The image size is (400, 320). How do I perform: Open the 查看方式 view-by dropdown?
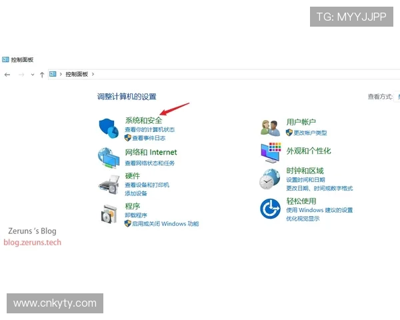point(397,97)
